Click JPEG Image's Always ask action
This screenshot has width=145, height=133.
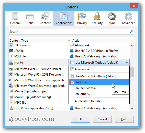(x=82, y=45)
